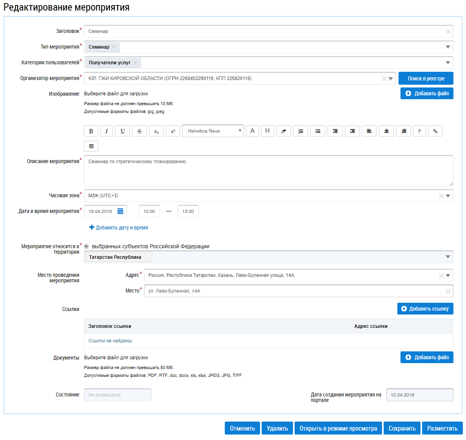Insert hyperlink using the link icon

[x=435, y=131]
